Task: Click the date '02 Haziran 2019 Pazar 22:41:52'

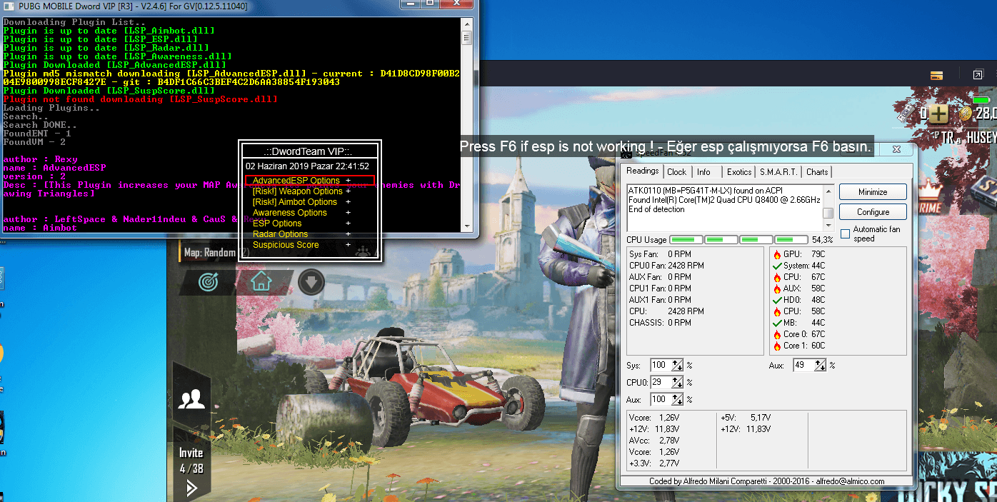Action: pyautogui.click(x=307, y=166)
